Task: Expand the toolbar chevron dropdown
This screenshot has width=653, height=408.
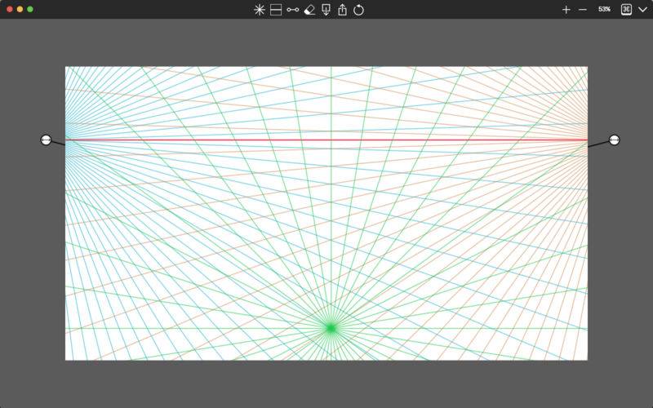Action: [642, 10]
